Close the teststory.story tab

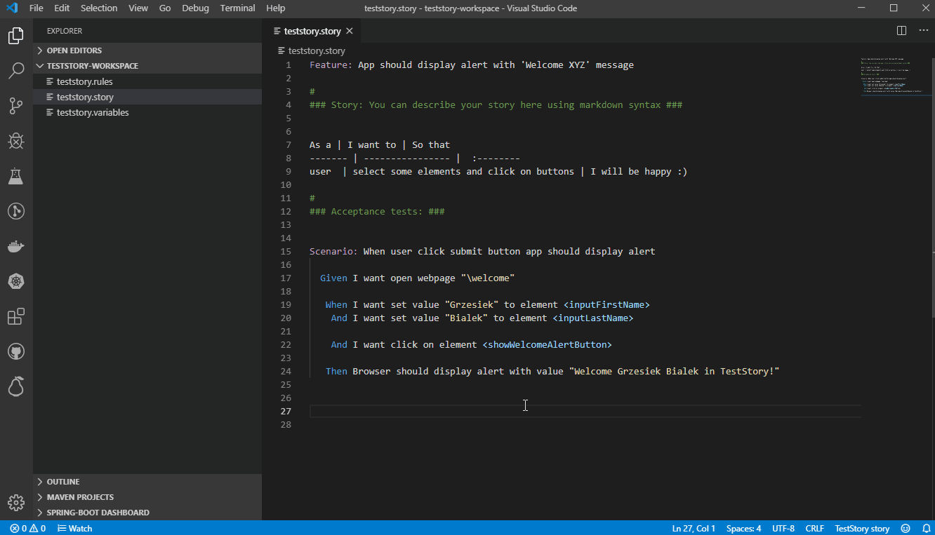pyautogui.click(x=350, y=31)
